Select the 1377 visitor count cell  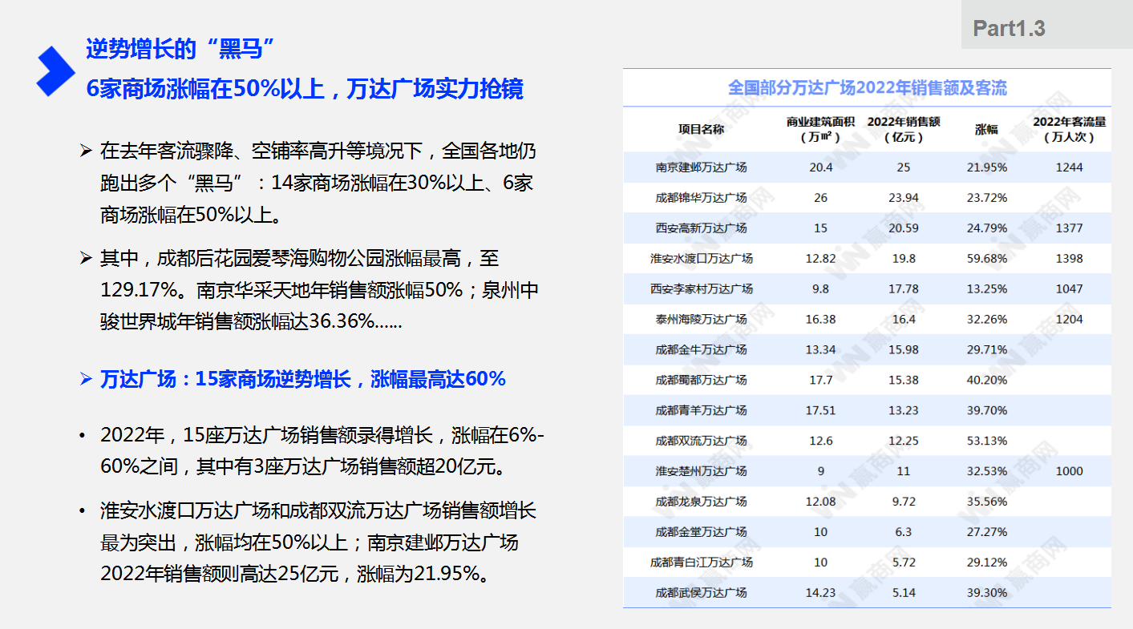1069,228
